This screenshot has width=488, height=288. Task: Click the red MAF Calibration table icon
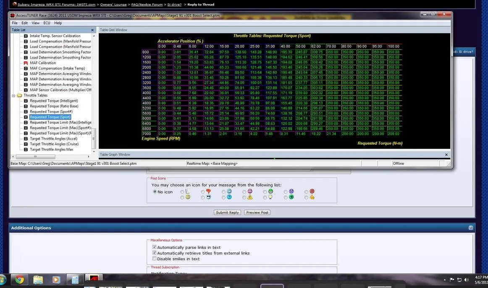click(26, 63)
